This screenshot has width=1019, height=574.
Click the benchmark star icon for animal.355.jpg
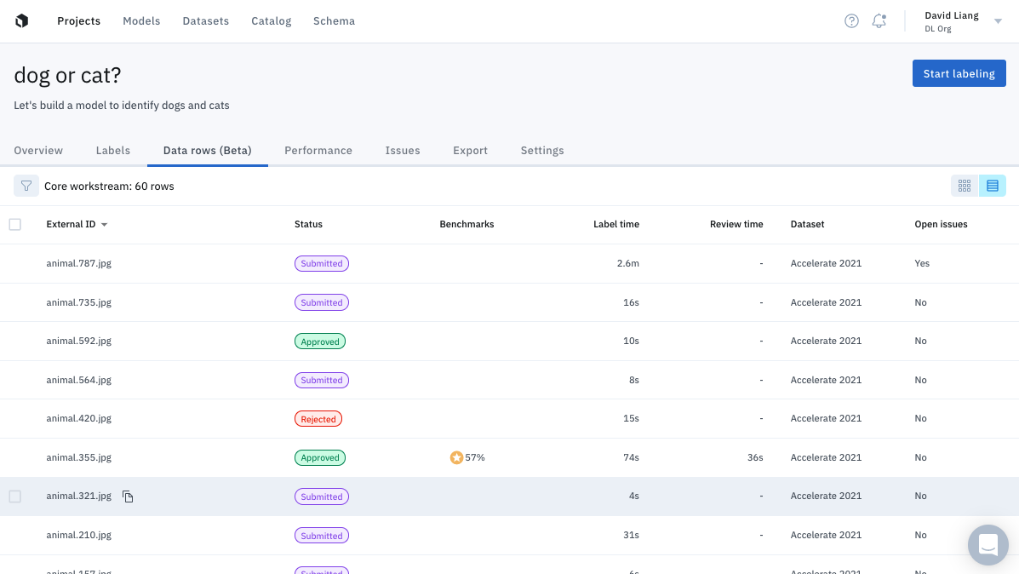(456, 457)
